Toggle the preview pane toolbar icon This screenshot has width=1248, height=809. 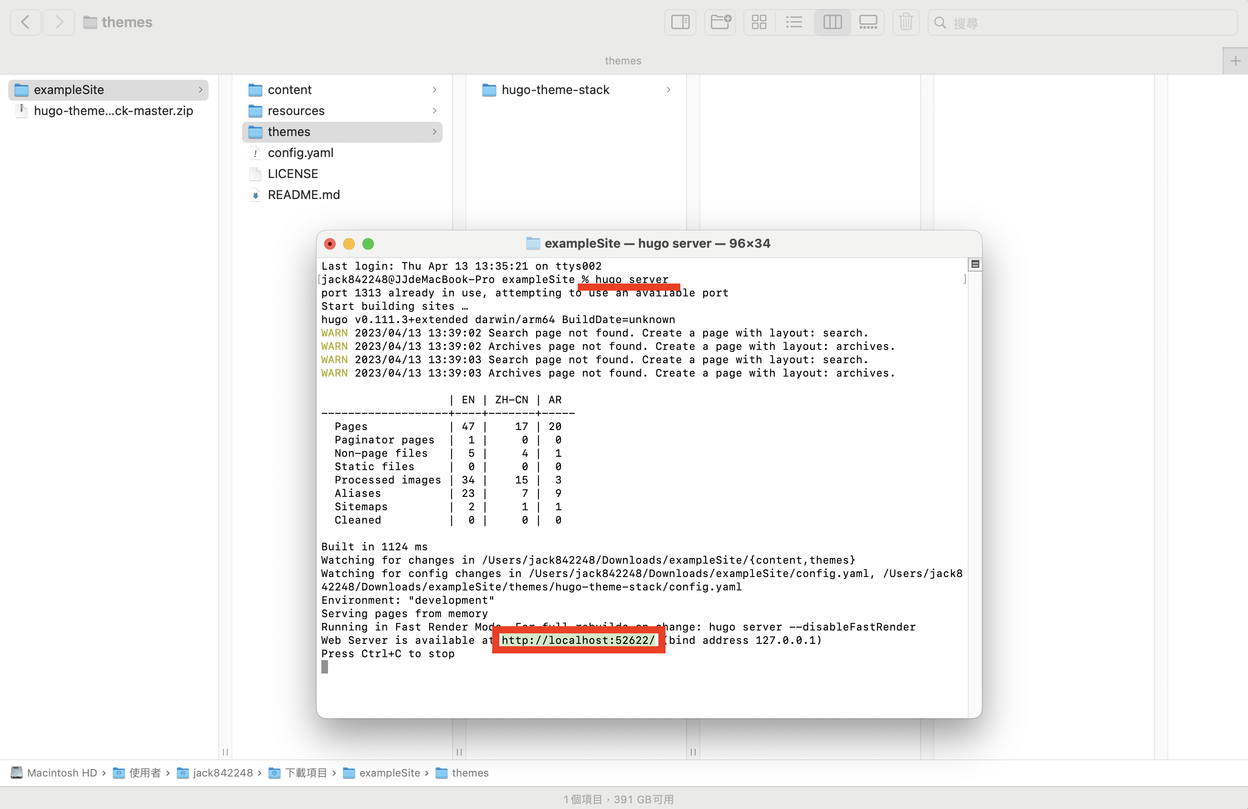[x=680, y=22]
